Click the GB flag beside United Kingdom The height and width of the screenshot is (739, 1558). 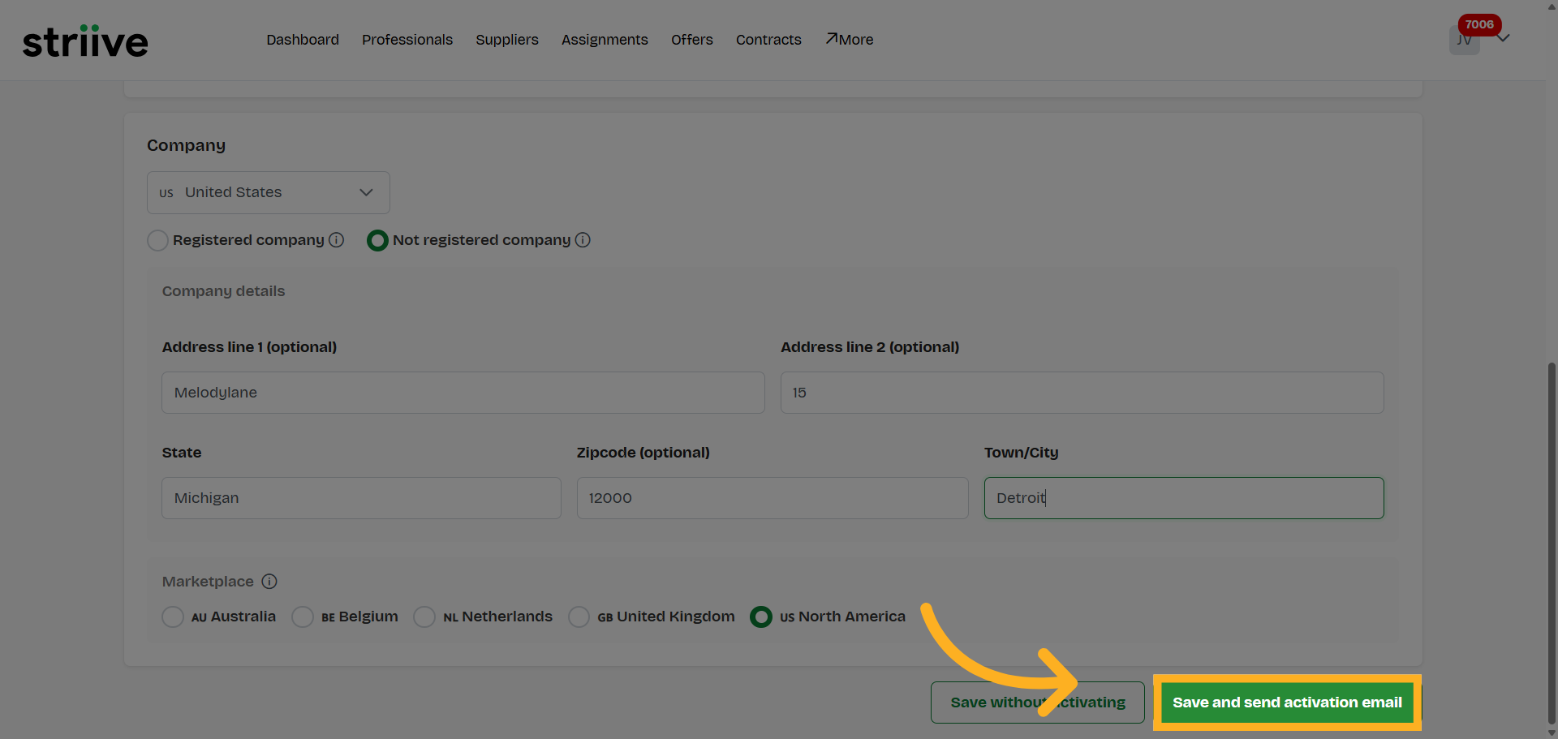pyautogui.click(x=605, y=617)
